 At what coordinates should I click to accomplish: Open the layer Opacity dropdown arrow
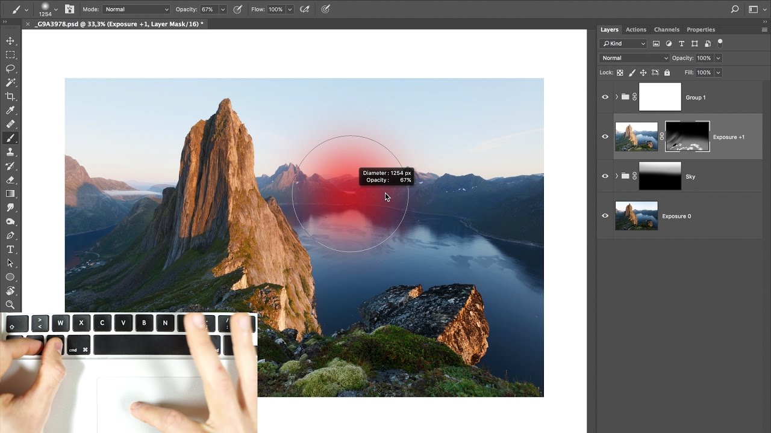coord(718,58)
